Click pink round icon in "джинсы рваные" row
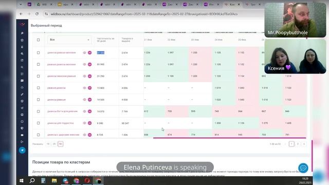This screenshot has width=329, height=185. tap(89, 100)
